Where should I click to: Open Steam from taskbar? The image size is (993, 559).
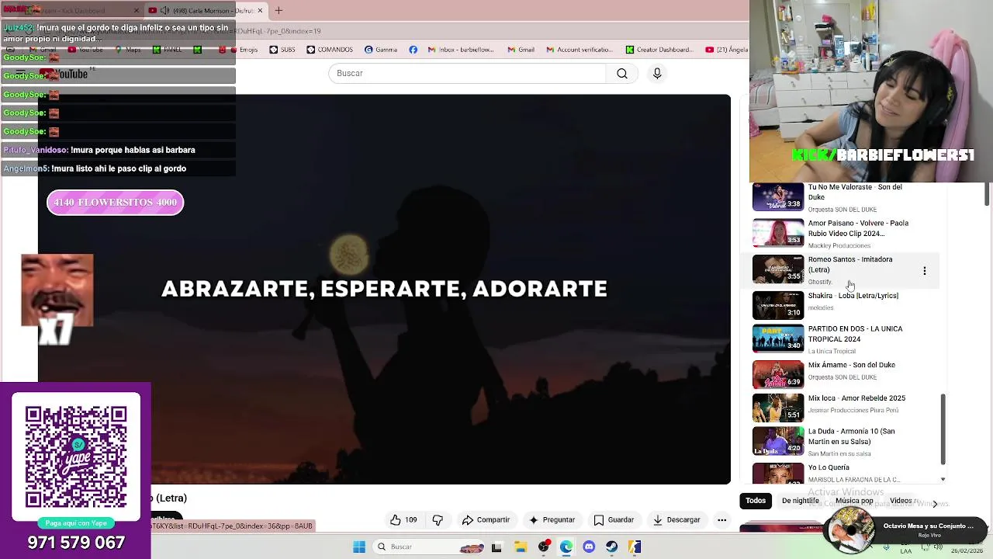(x=611, y=547)
